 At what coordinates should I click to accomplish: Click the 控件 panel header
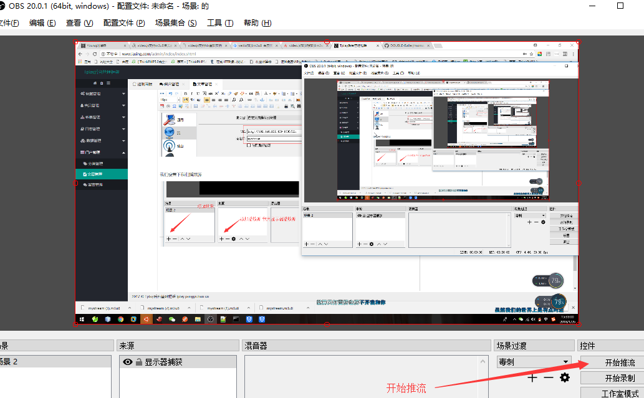click(x=610, y=346)
